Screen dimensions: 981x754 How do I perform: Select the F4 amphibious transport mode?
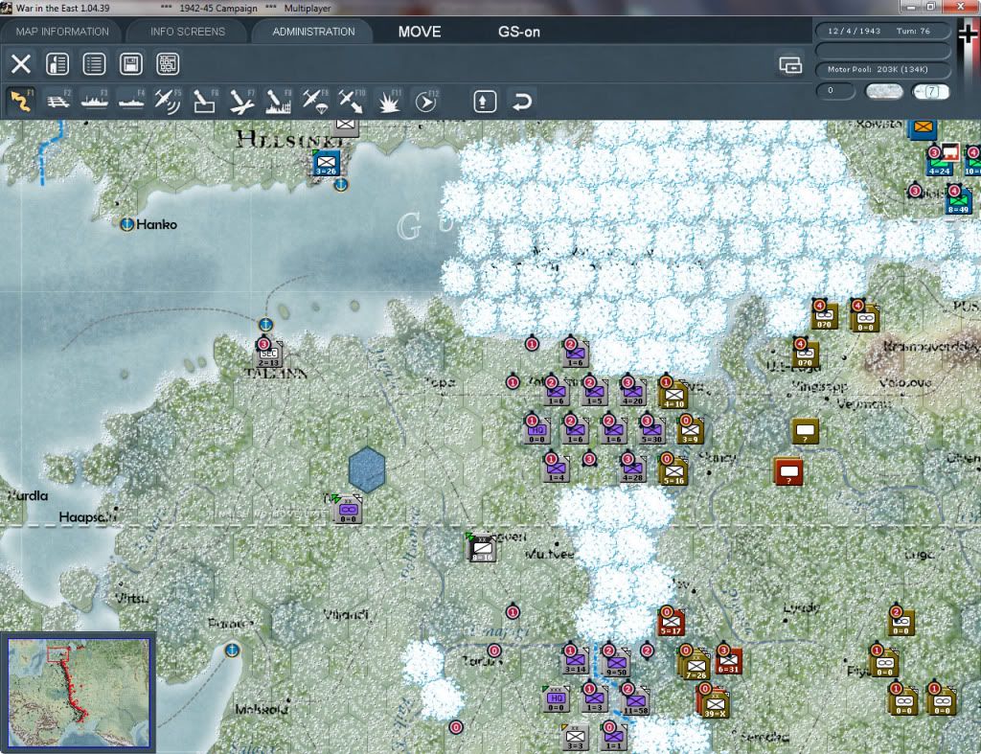tap(131, 101)
